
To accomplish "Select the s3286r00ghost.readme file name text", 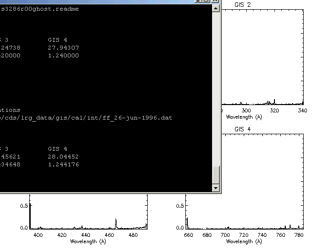I will (x=40, y=9).
